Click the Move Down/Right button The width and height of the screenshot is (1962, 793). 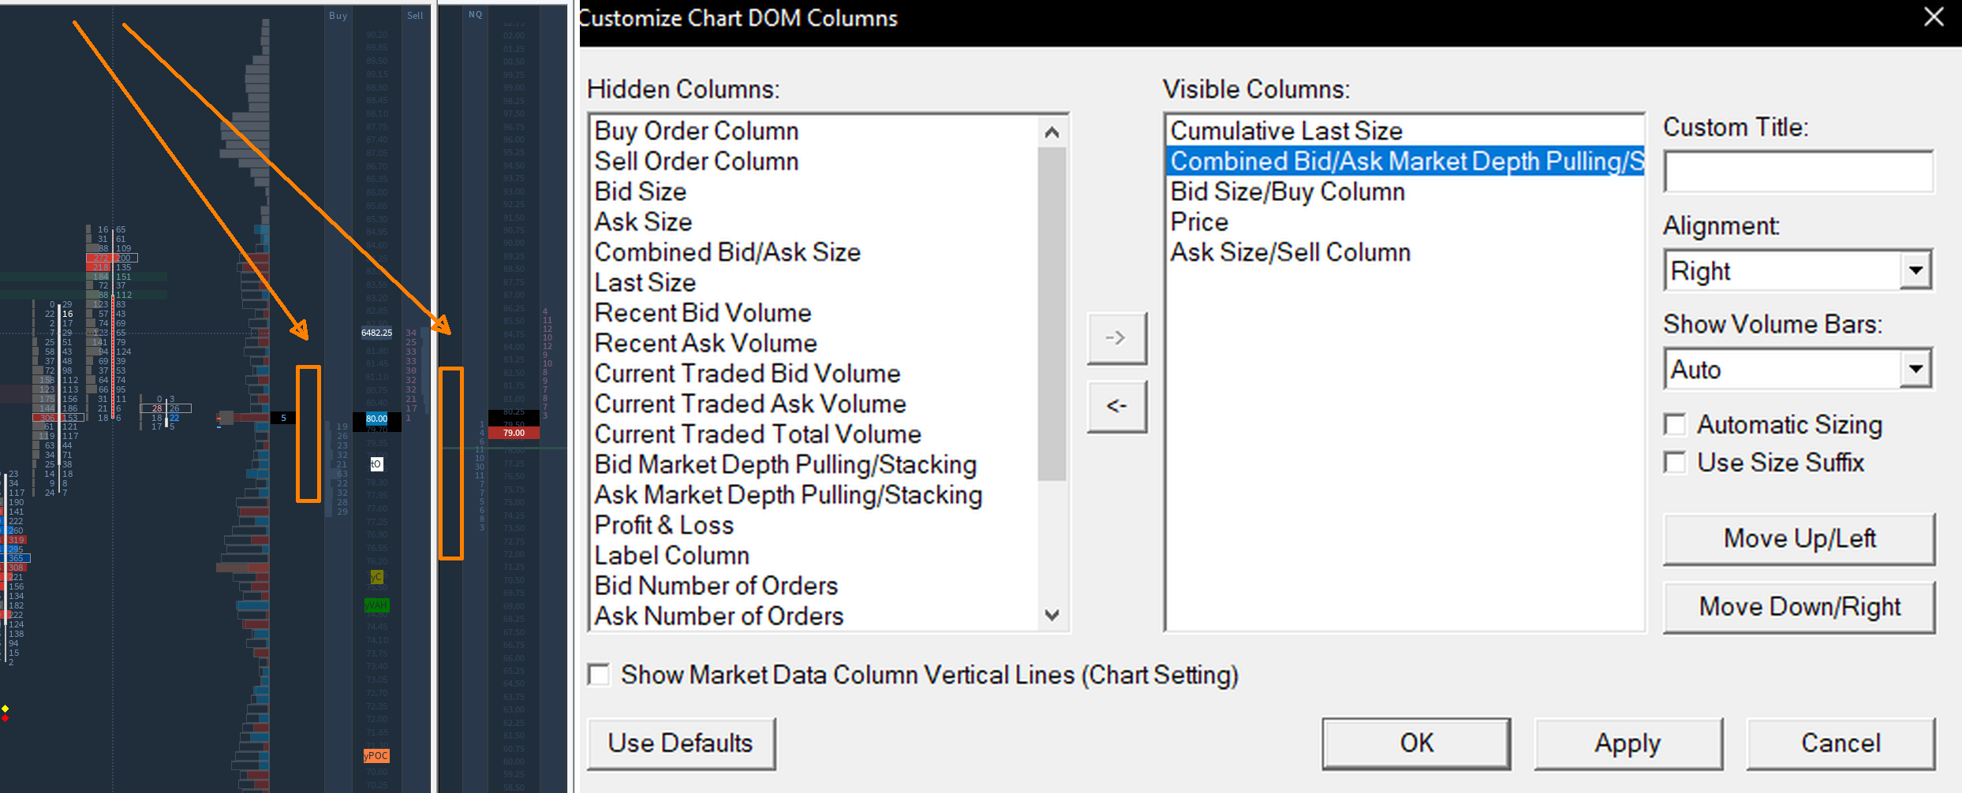1799,607
